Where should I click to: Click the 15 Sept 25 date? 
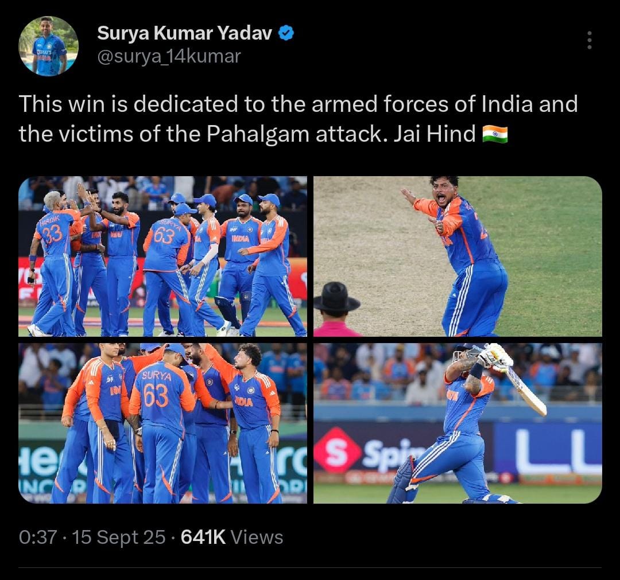coord(119,538)
